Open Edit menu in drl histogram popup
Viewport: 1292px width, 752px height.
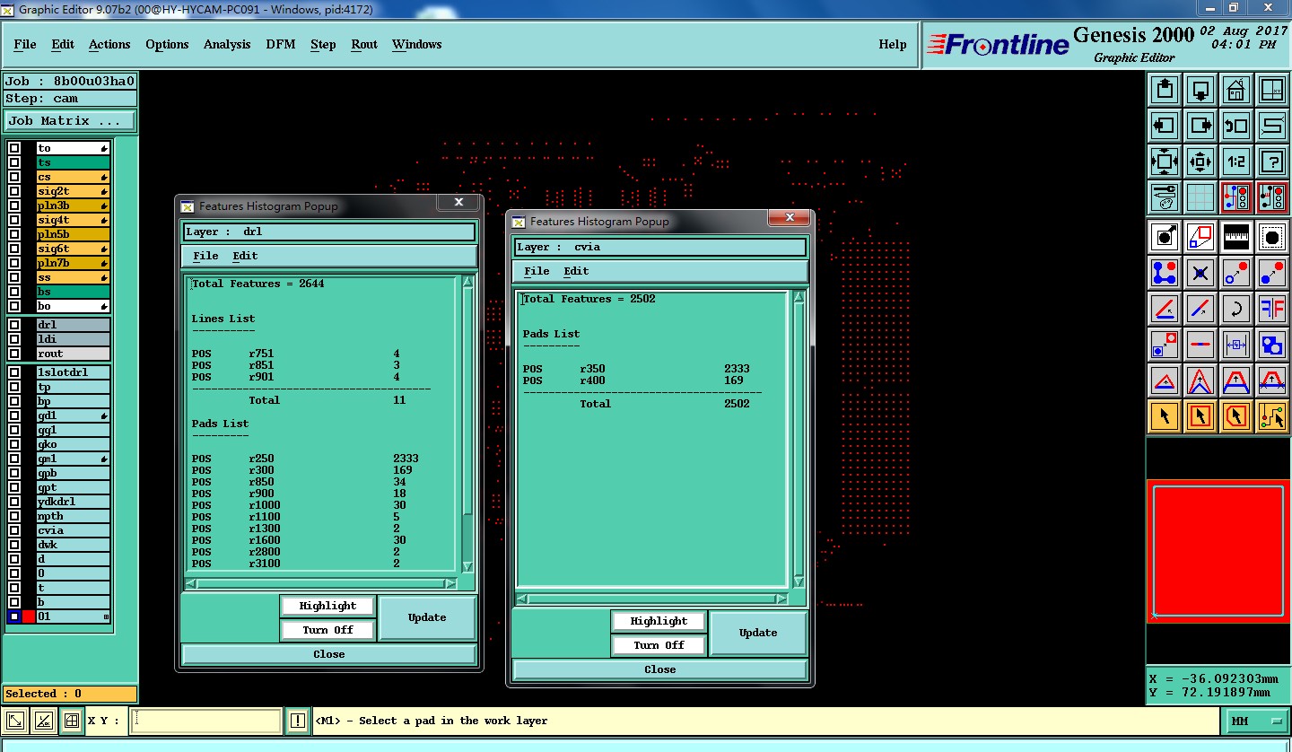tap(245, 256)
